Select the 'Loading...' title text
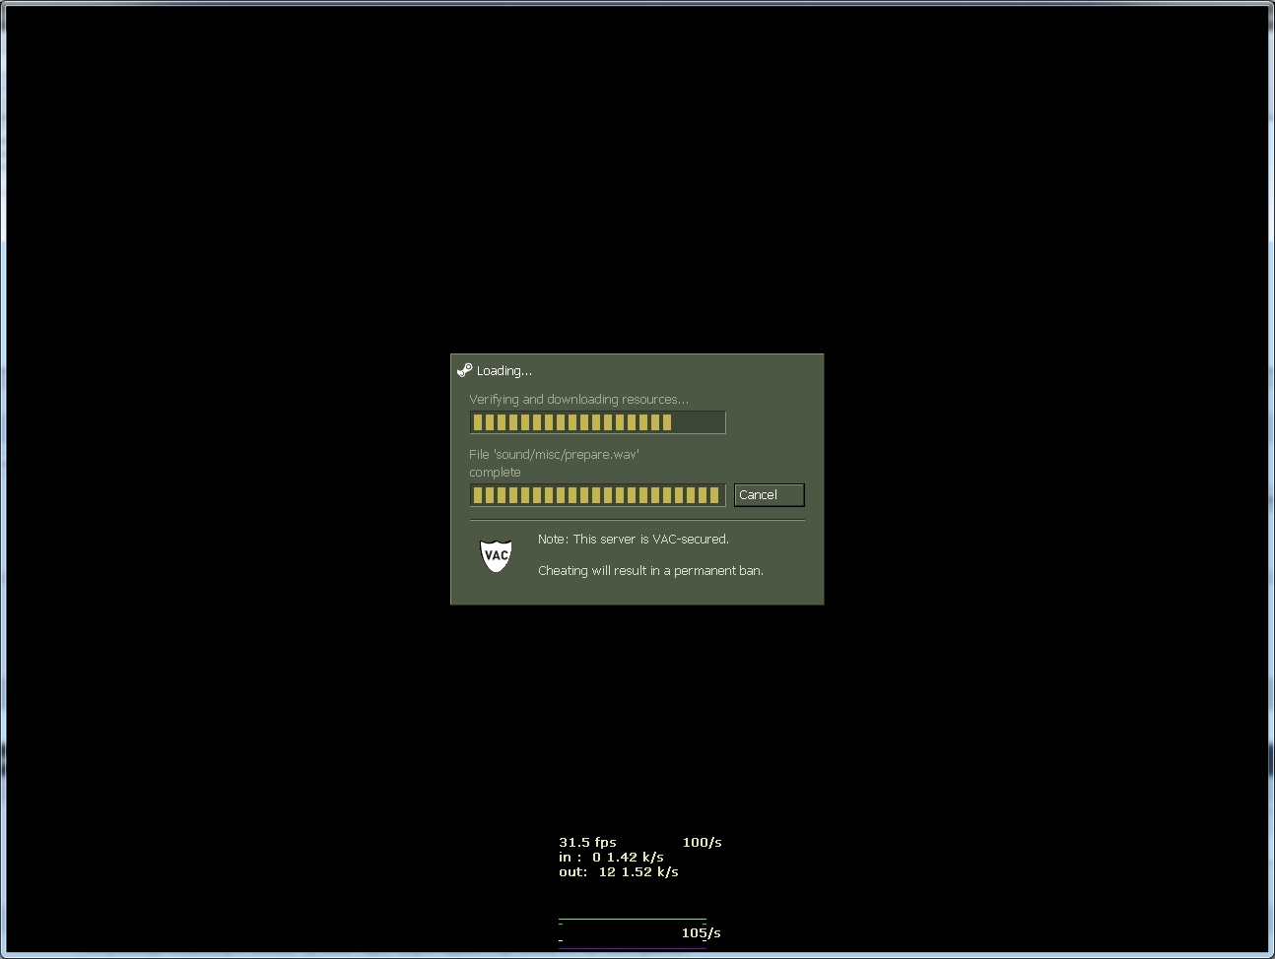 tap(504, 371)
